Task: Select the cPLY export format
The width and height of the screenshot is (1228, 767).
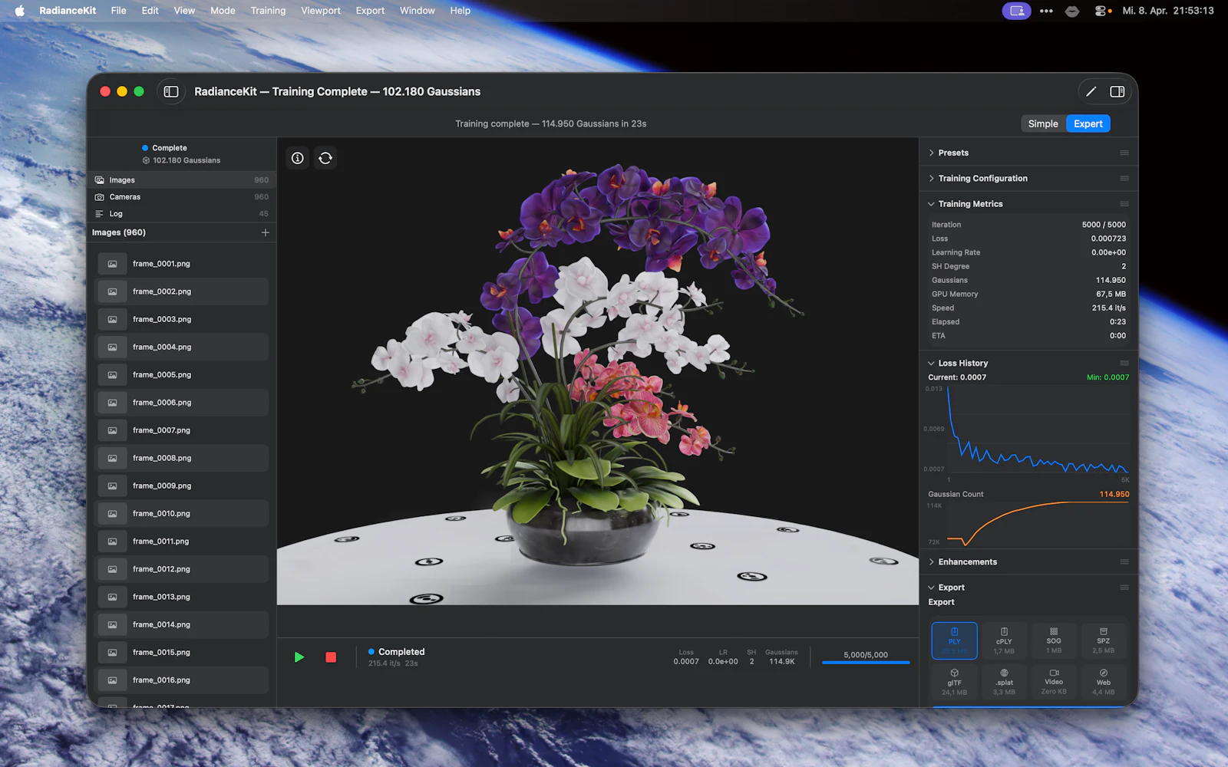Action: point(1004,640)
